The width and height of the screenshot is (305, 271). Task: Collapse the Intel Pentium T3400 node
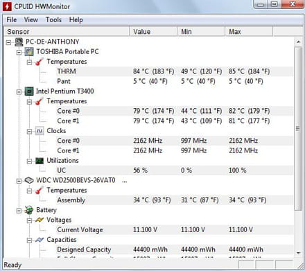(x=19, y=92)
